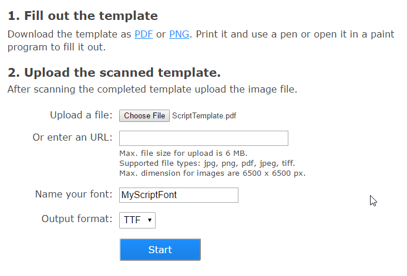Click the 'Output format:' label
This screenshot has width=407, height=276.
point(77,219)
